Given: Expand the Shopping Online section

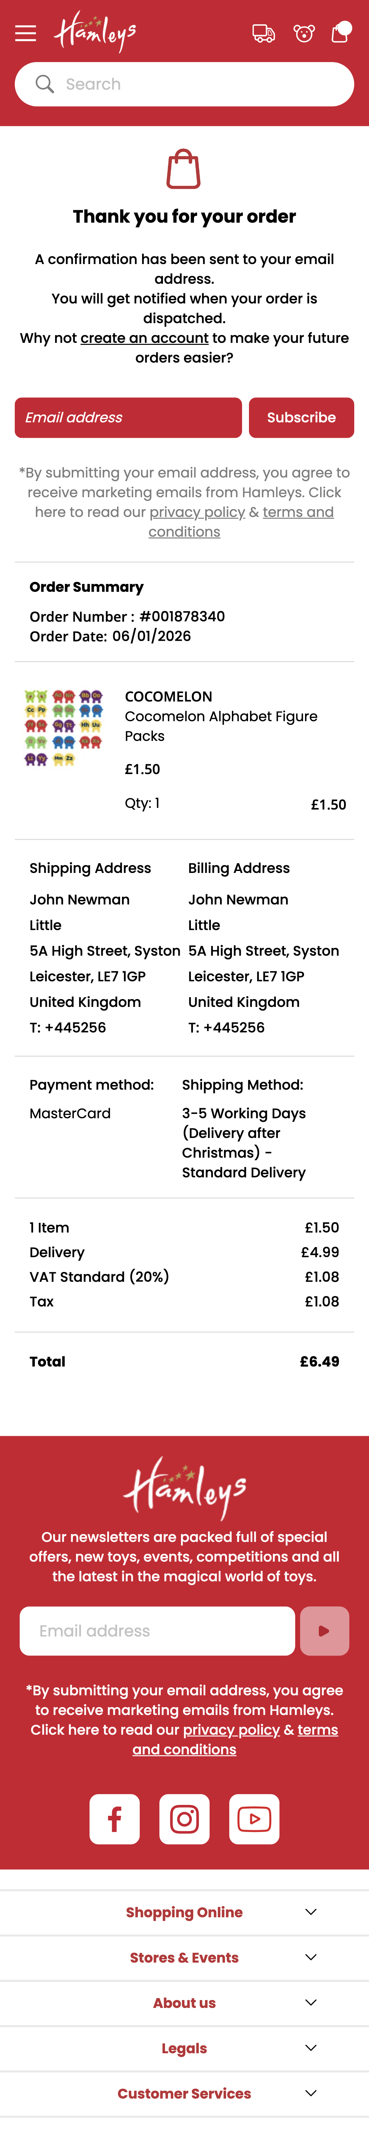Looking at the screenshot, I should point(184,1912).
